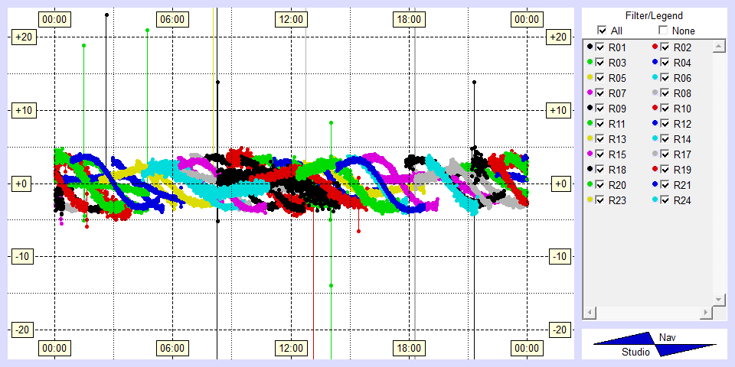Click the cyan R06 color marker
Image resolution: width=735 pixels, height=367 pixels.
[655, 78]
